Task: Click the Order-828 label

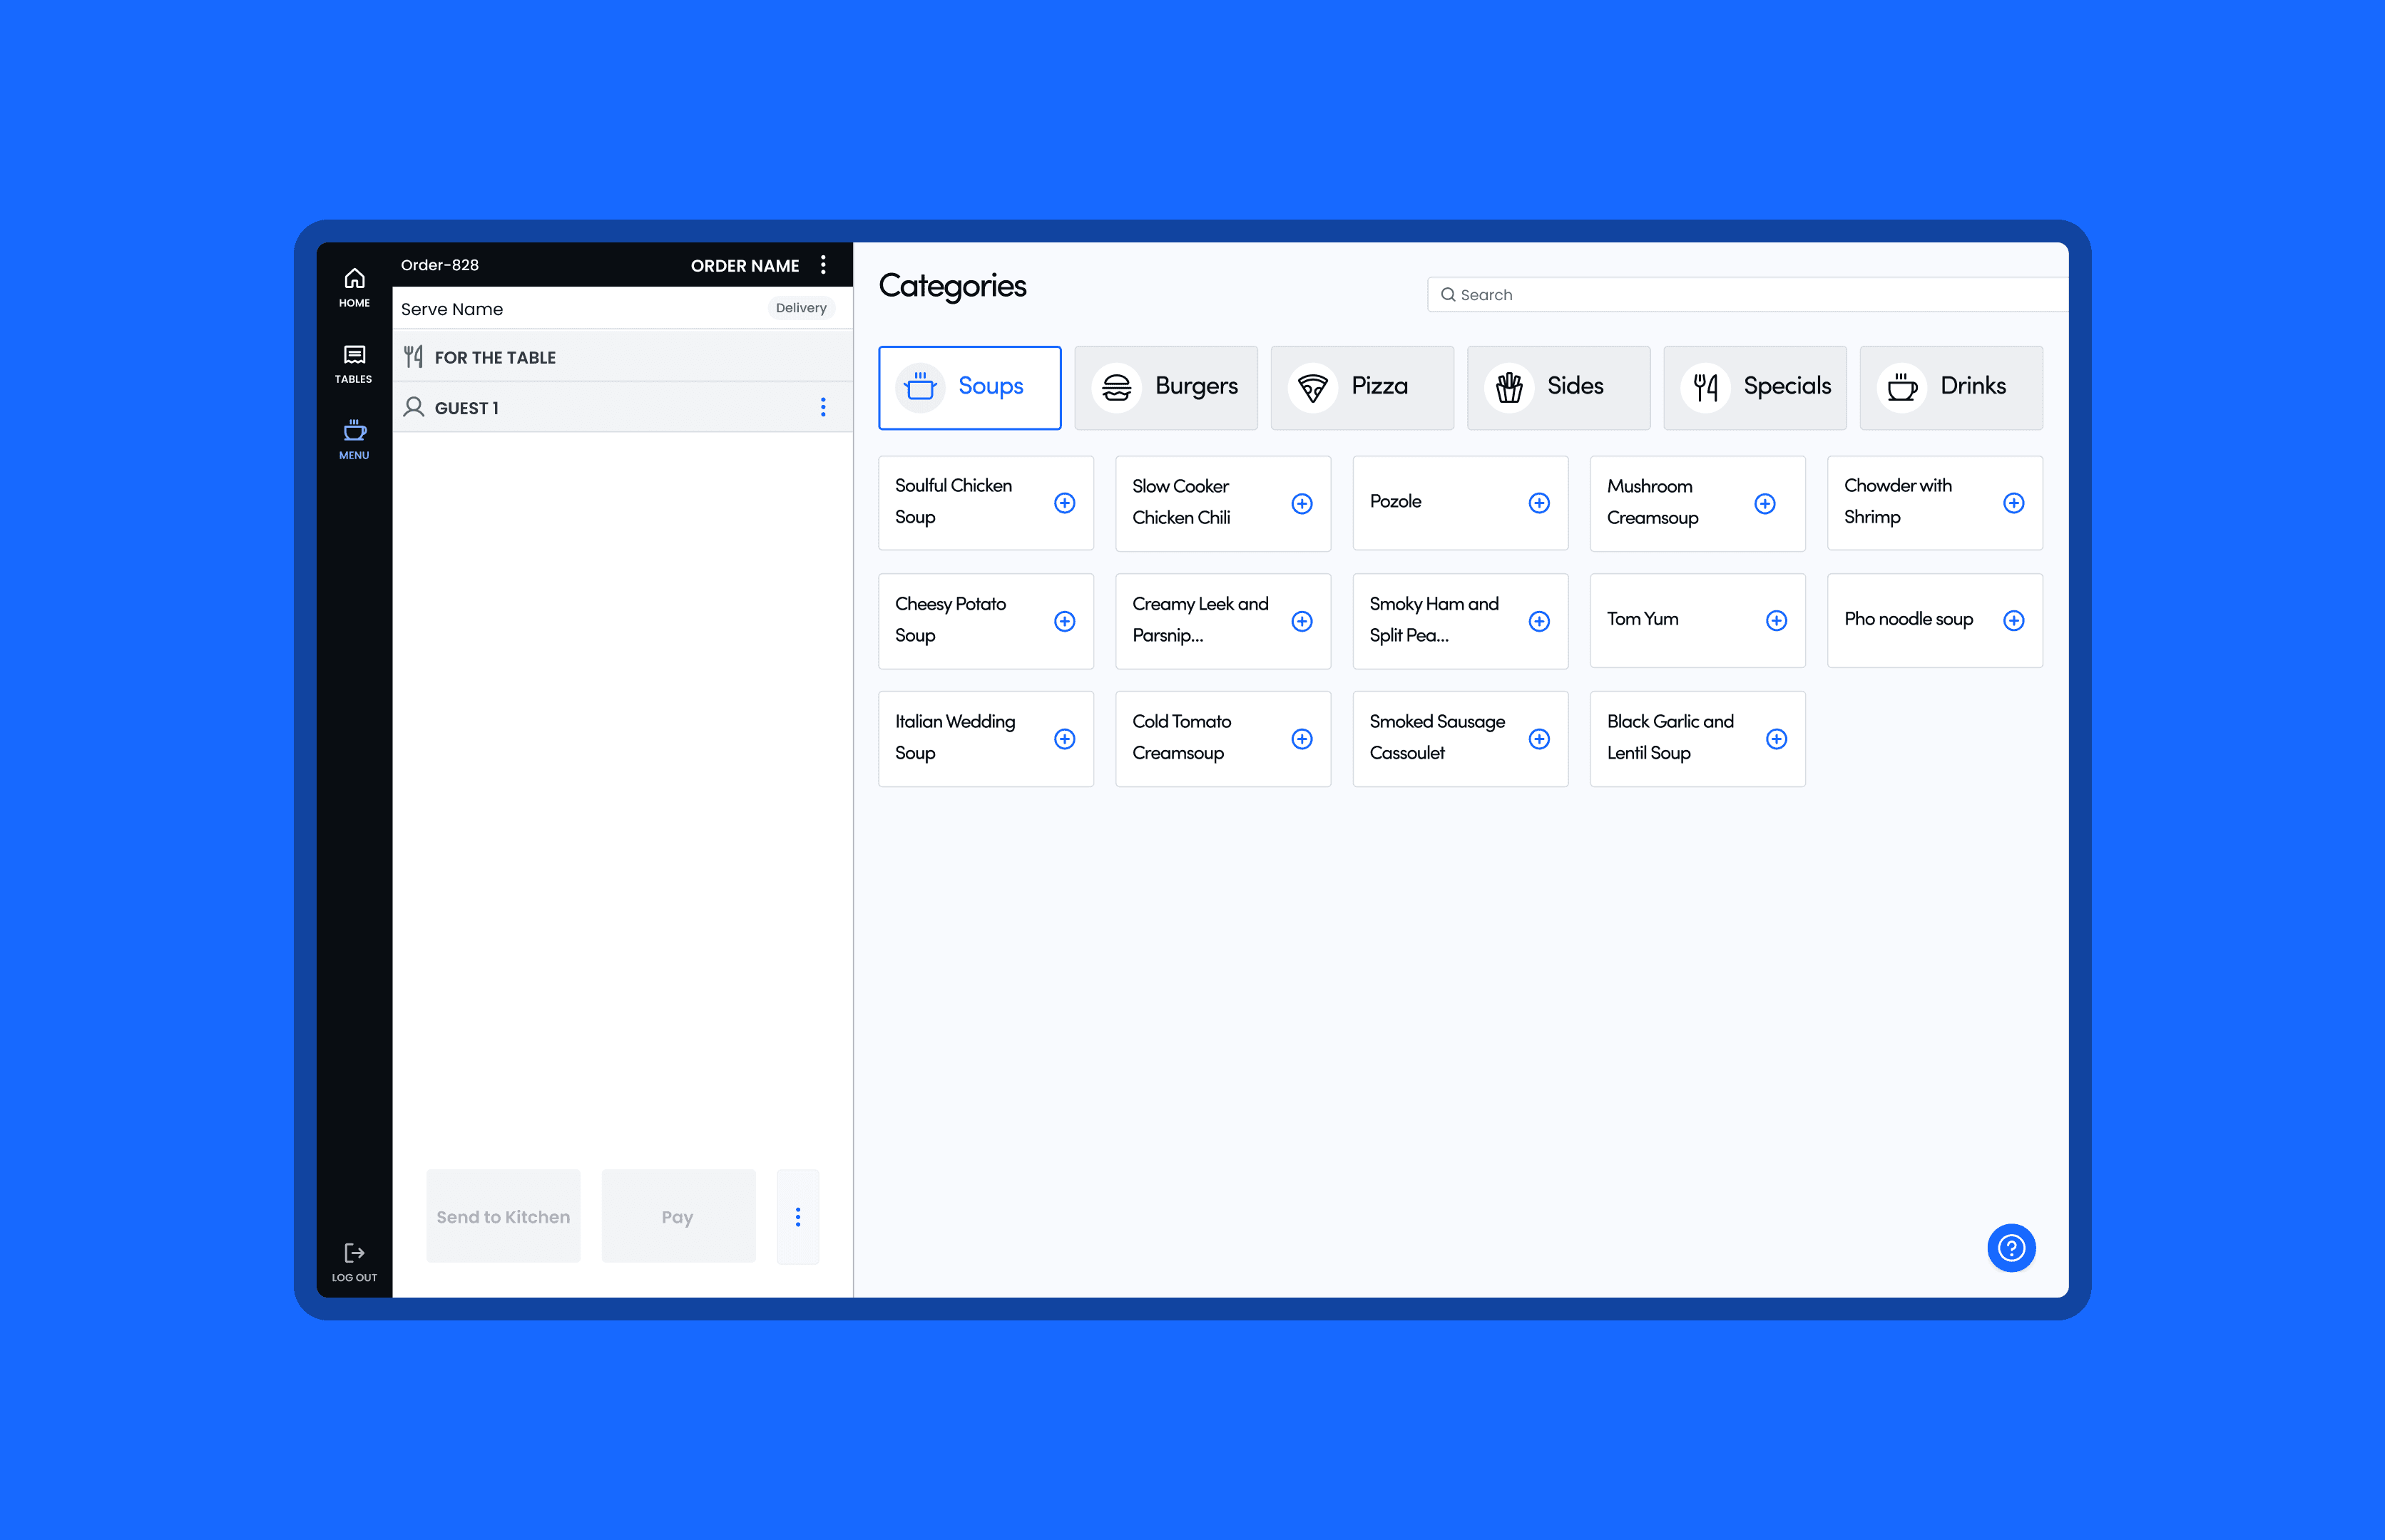Action: tap(439, 265)
